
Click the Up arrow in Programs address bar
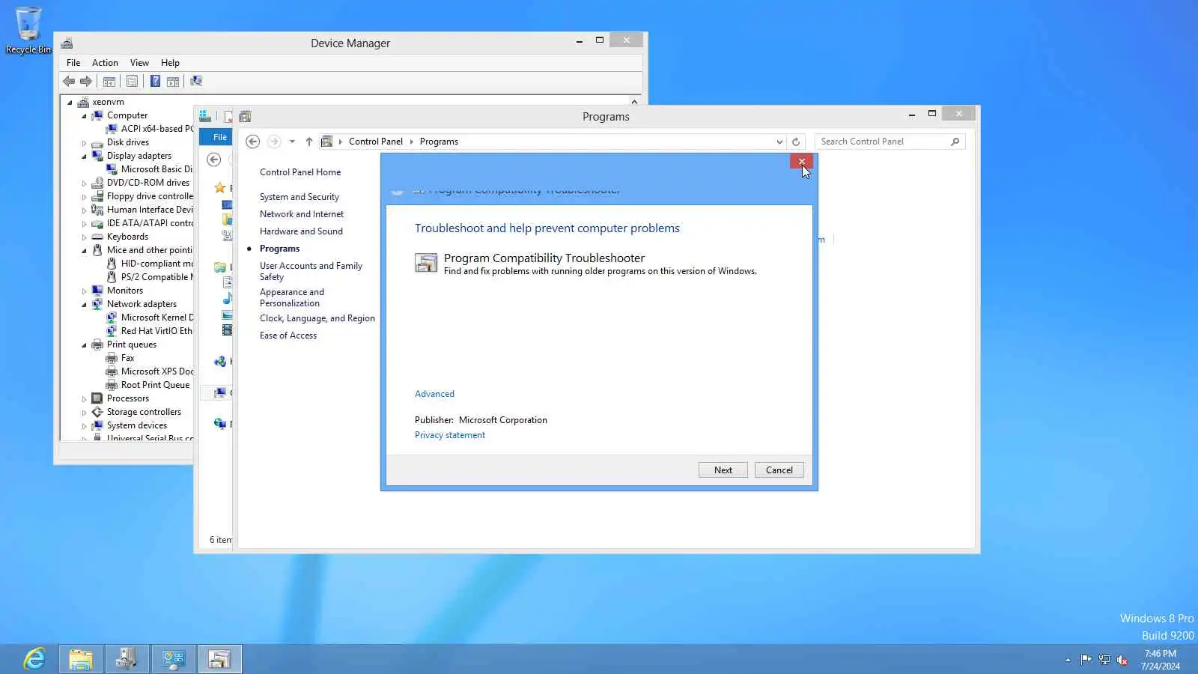[309, 142]
